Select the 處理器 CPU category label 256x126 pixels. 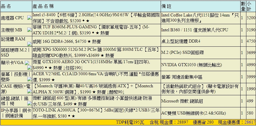tap(12, 18)
